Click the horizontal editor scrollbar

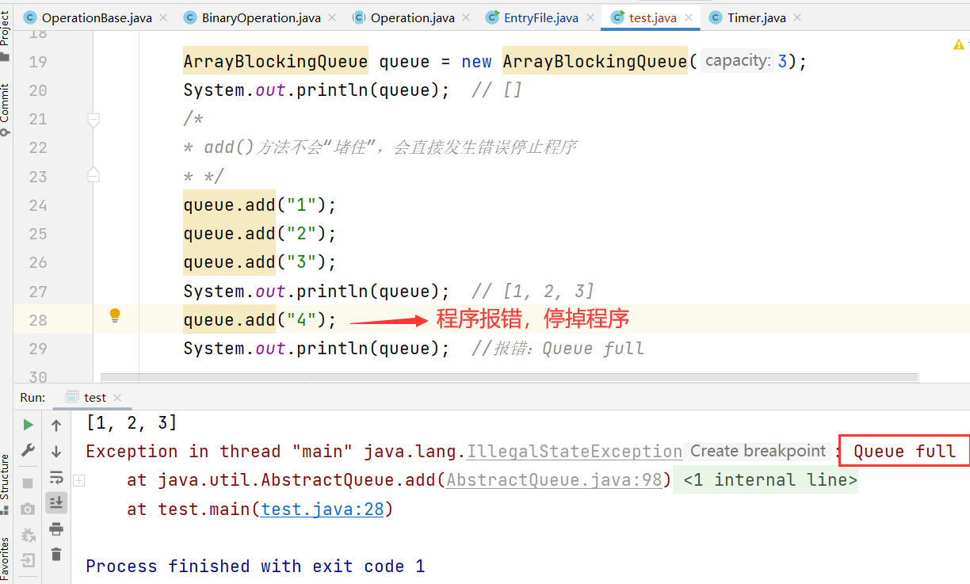(510, 378)
